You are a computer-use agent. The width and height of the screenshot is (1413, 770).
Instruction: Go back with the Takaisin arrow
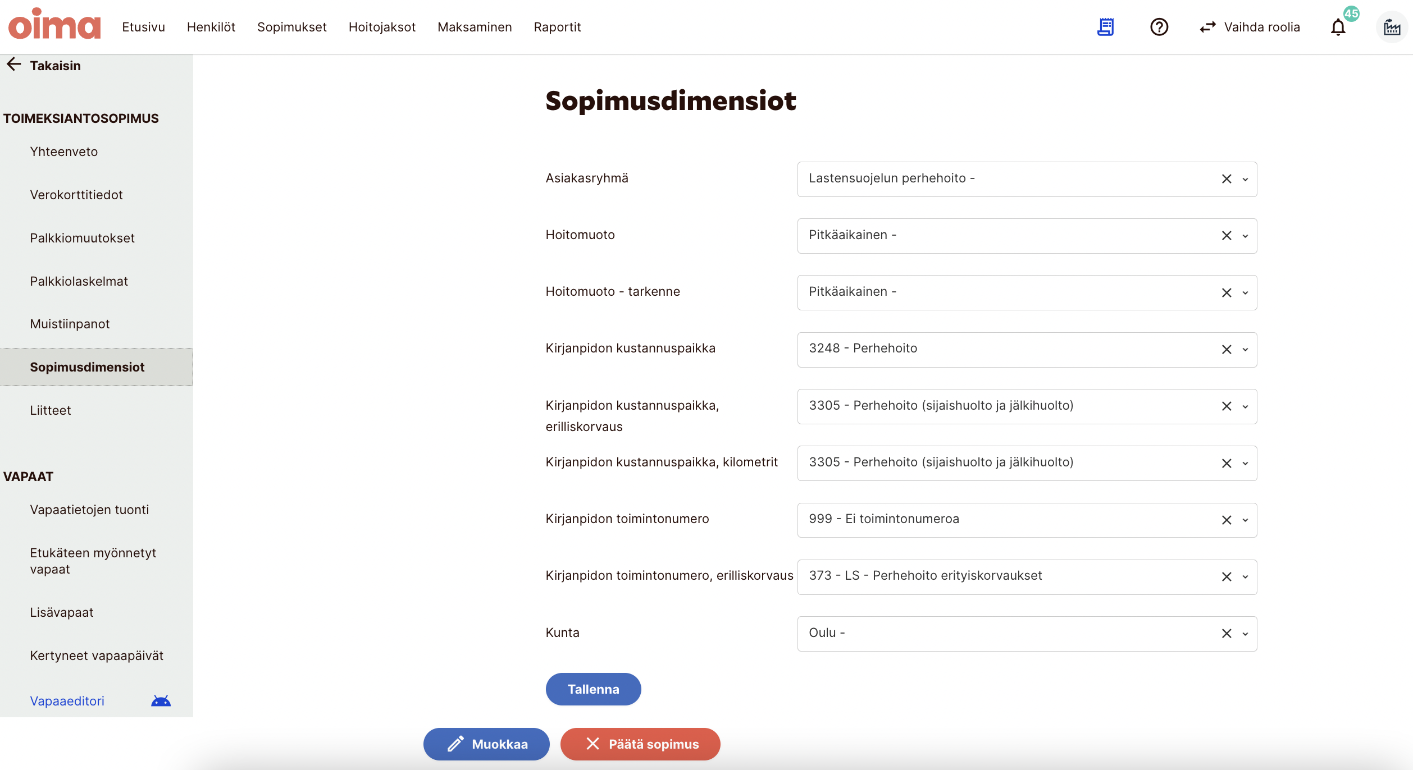pyautogui.click(x=44, y=65)
